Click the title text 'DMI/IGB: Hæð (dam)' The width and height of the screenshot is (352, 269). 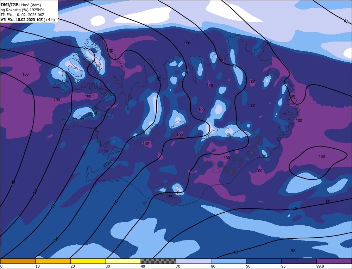(x=21, y=5)
